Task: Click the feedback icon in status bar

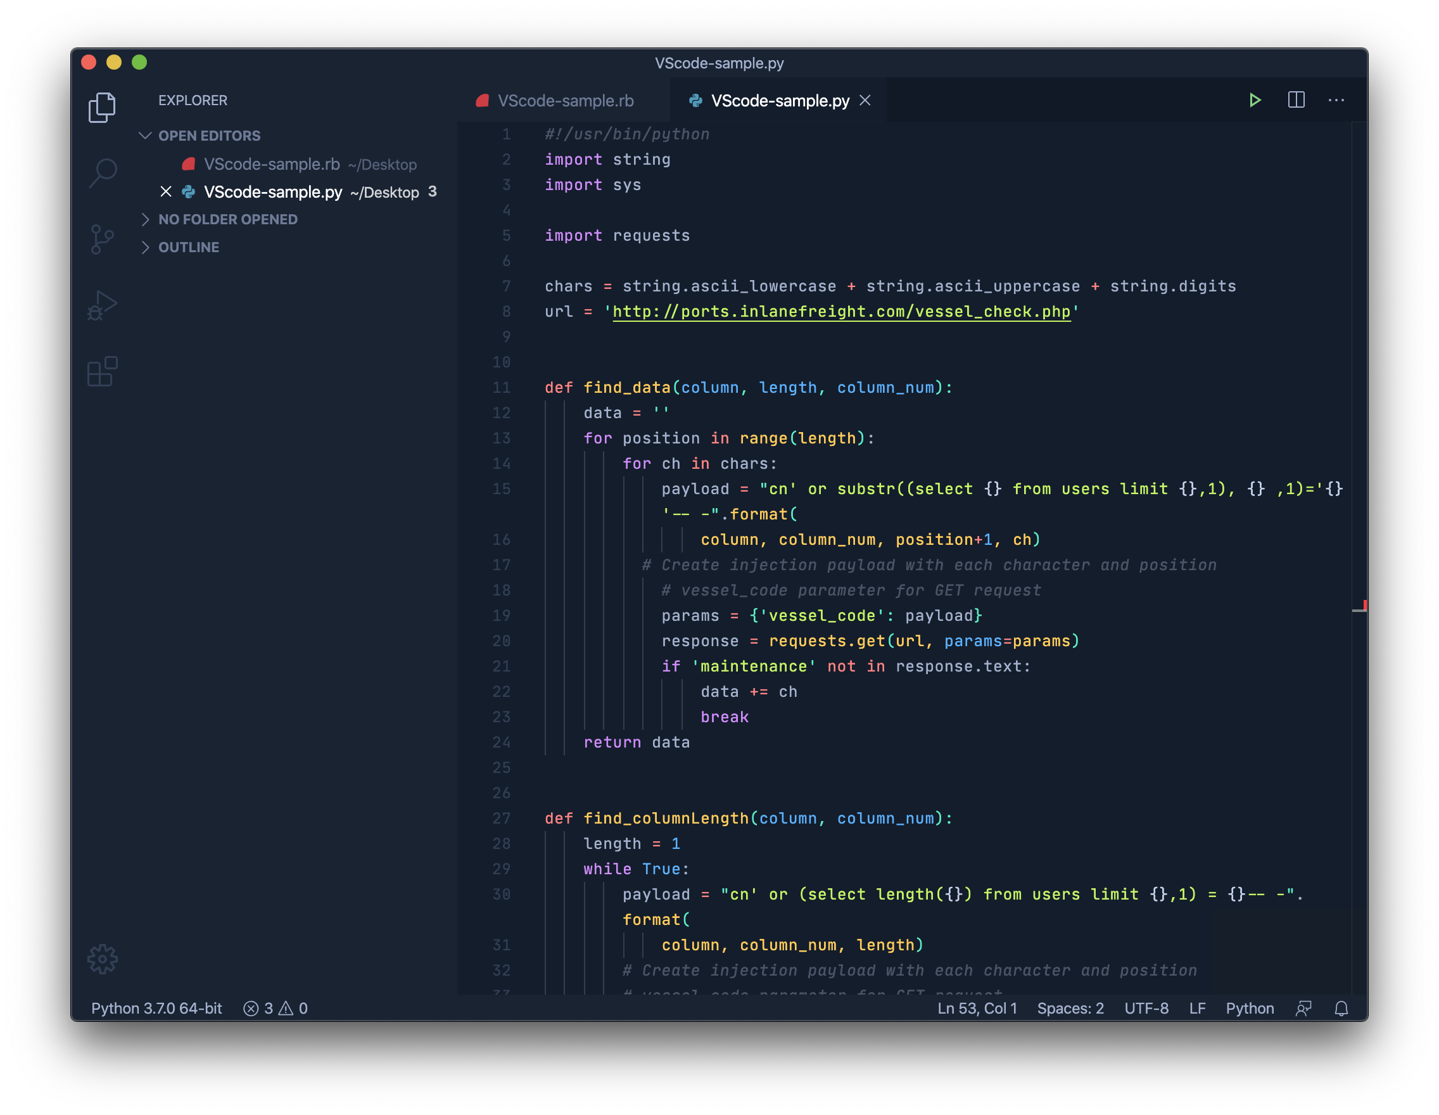Action: click(1303, 1008)
